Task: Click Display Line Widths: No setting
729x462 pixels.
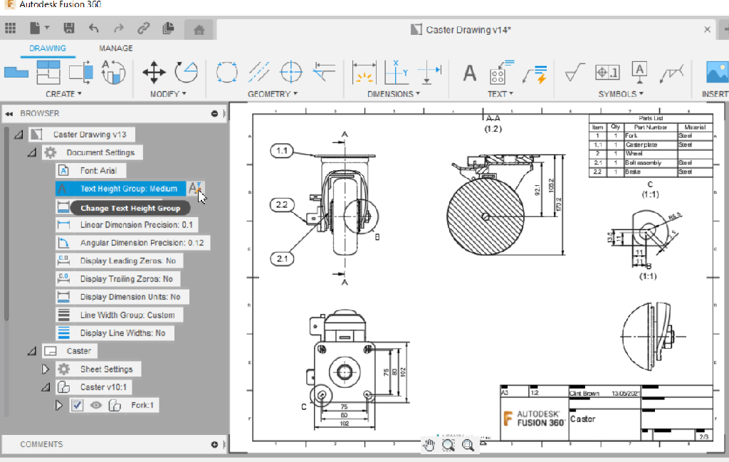Action: pos(122,333)
